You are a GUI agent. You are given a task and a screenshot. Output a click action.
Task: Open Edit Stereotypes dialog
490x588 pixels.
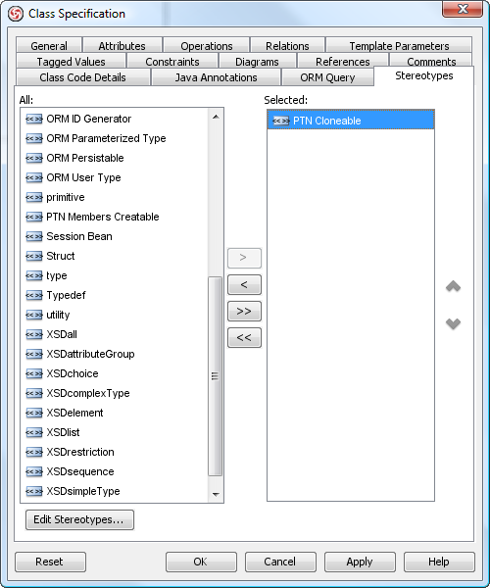(79, 519)
